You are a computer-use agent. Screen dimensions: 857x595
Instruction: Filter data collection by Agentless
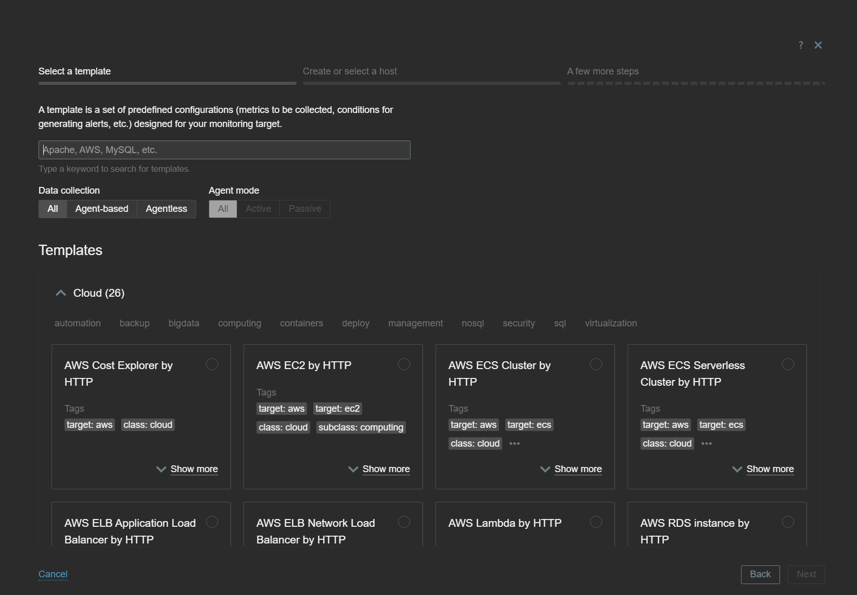point(167,209)
